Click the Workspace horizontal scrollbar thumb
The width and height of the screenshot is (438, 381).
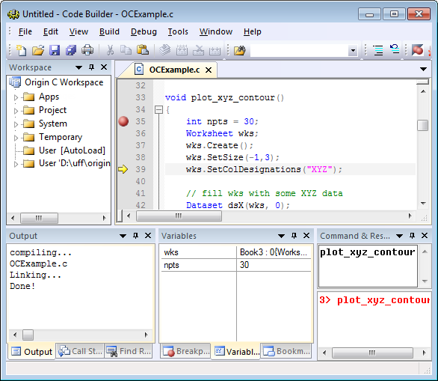click(39, 218)
